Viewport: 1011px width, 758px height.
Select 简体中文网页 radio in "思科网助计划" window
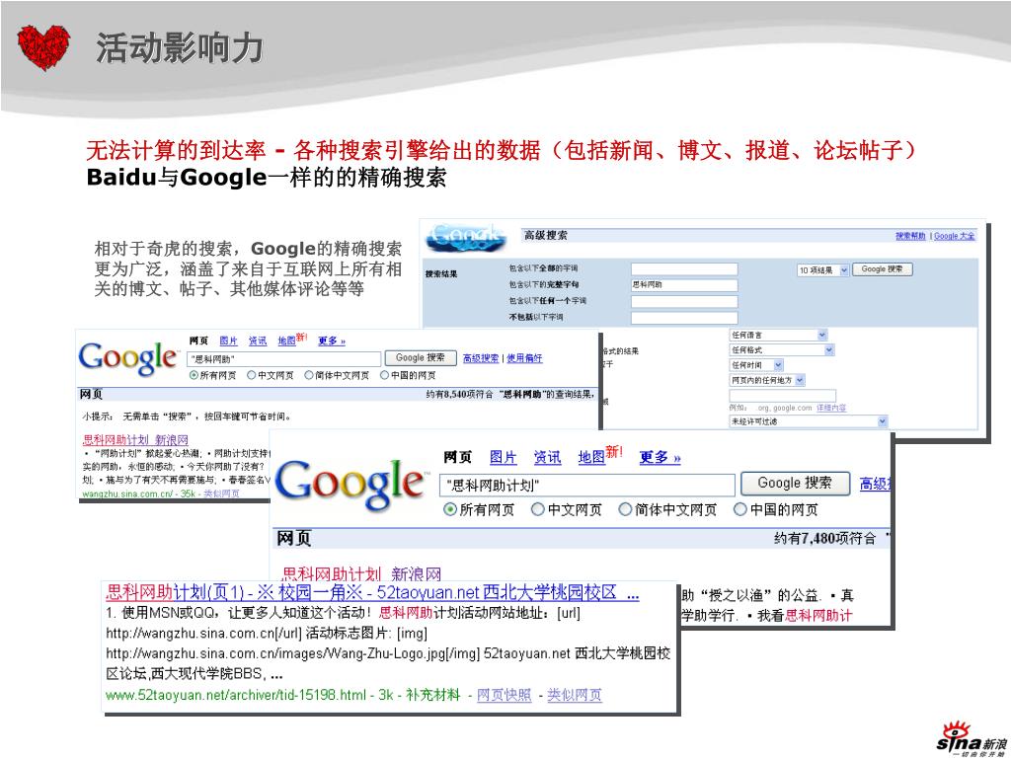625,510
